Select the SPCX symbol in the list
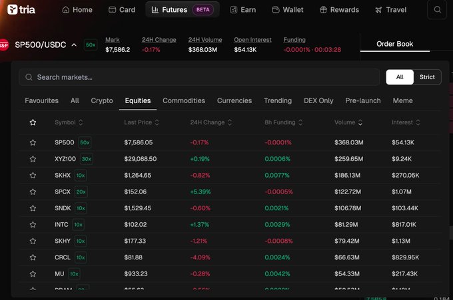453x300 pixels. [63, 192]
